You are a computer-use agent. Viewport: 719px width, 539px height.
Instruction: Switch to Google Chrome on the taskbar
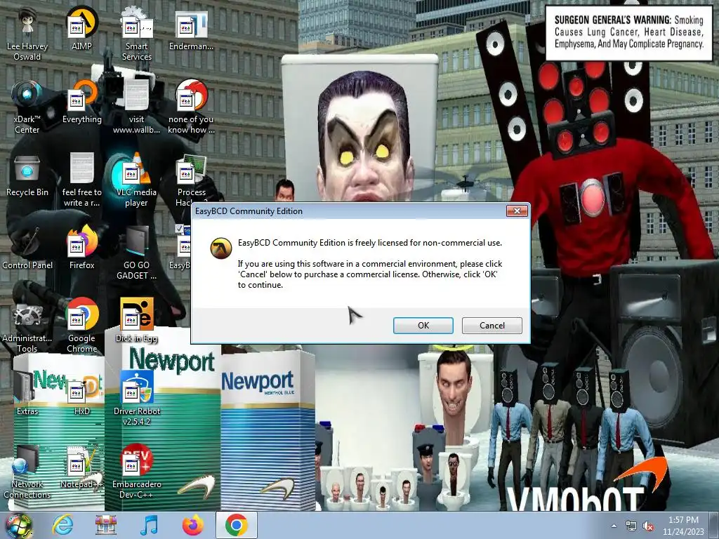(x=236, y=526)
